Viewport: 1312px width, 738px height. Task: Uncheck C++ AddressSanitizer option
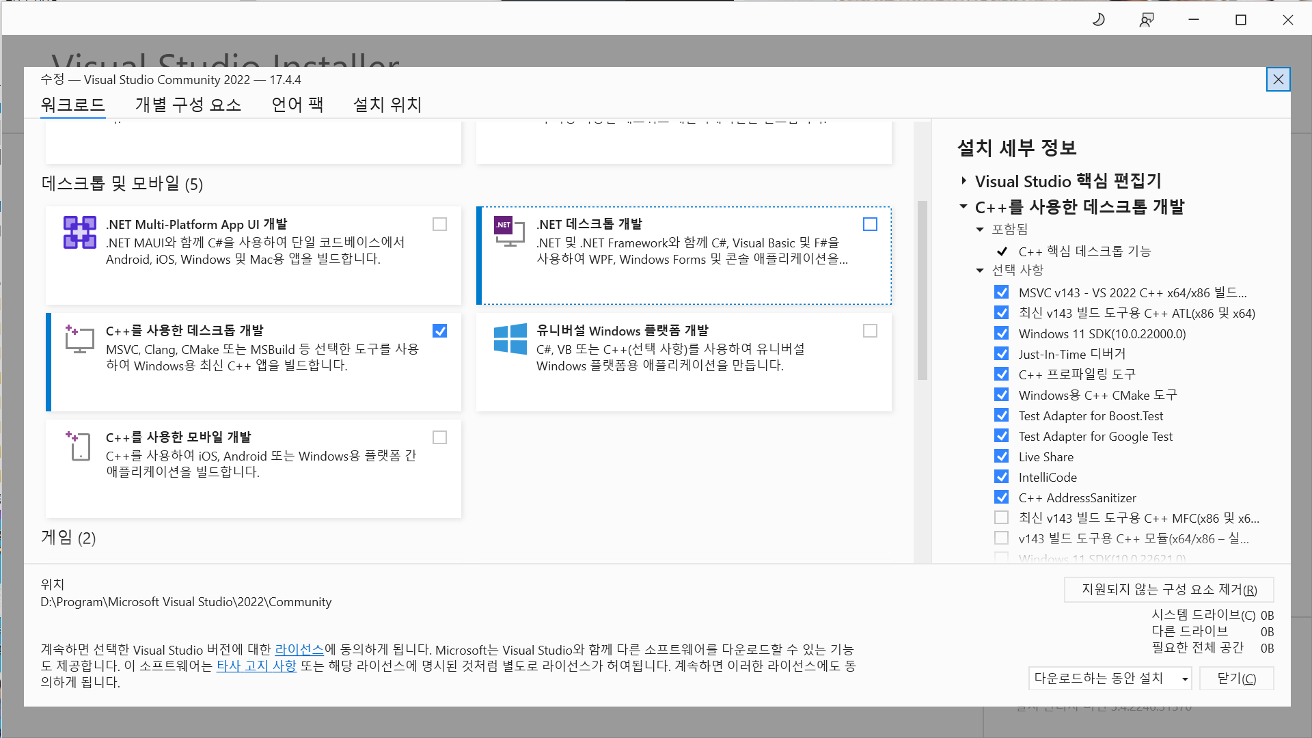[1001, 497]
